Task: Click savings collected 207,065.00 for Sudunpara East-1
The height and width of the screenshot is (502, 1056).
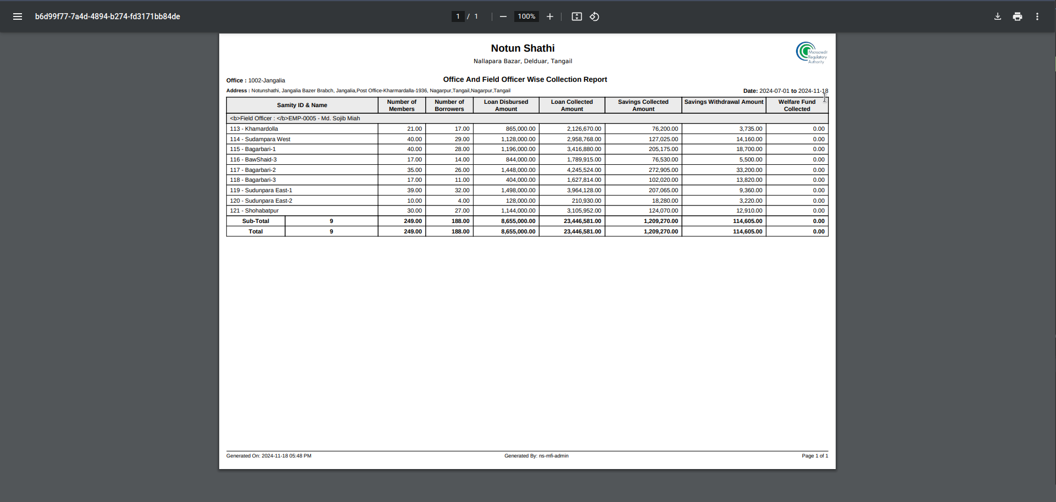Action: click(663, 191)
